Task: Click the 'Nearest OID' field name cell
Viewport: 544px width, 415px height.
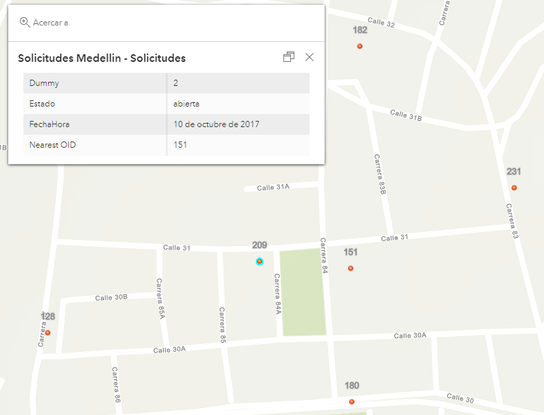Action: tap(95, 145)
